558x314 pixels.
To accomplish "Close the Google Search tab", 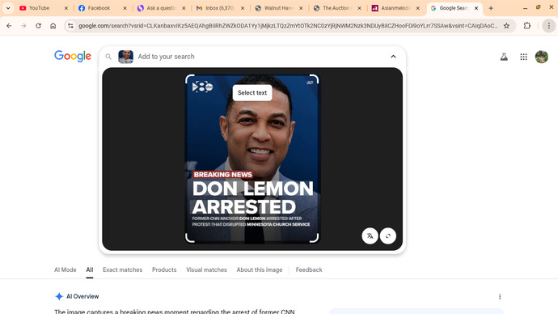I will click(476, 8).
